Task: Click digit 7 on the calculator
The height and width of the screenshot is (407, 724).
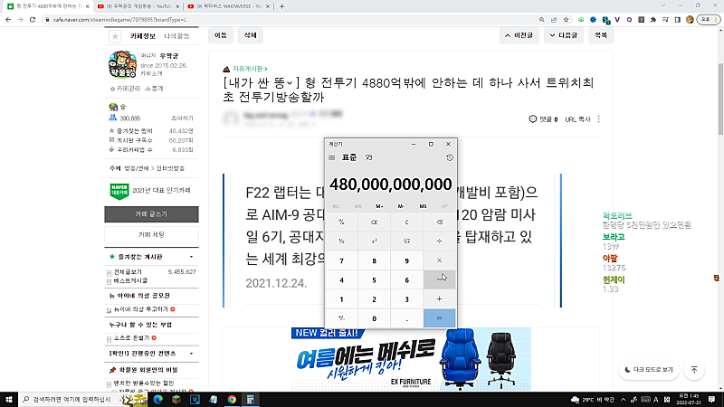Action: point(342,260)
